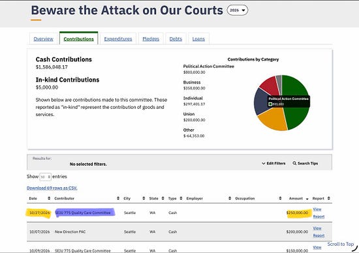This screenshot has height=253, width=359.
Task: View Report for the $250,000.00 contribution
Action: (x=319, y=213)
